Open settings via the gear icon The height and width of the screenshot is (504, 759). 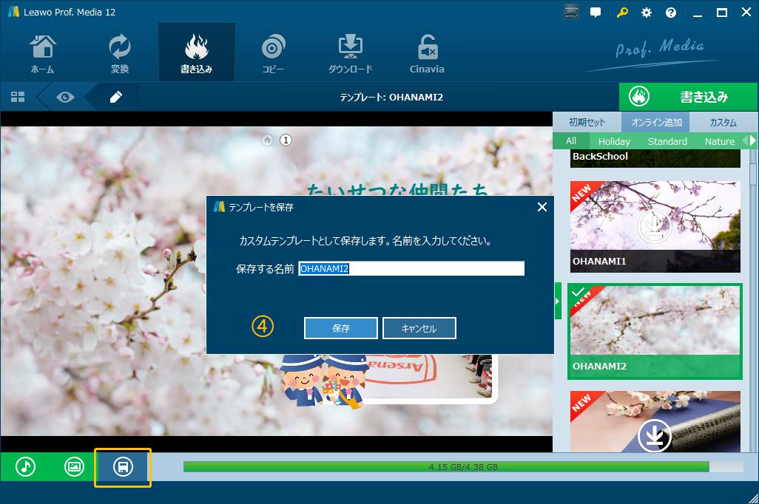(647, 13)
